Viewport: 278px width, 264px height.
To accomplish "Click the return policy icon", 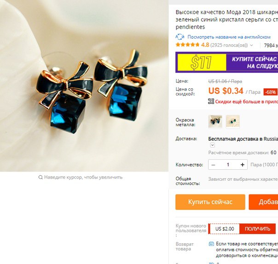I will 211,244.
